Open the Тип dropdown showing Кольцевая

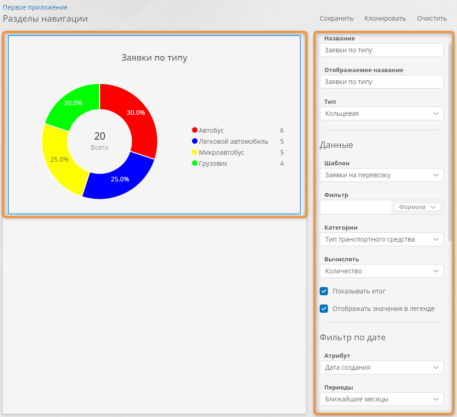pos(381,113)
